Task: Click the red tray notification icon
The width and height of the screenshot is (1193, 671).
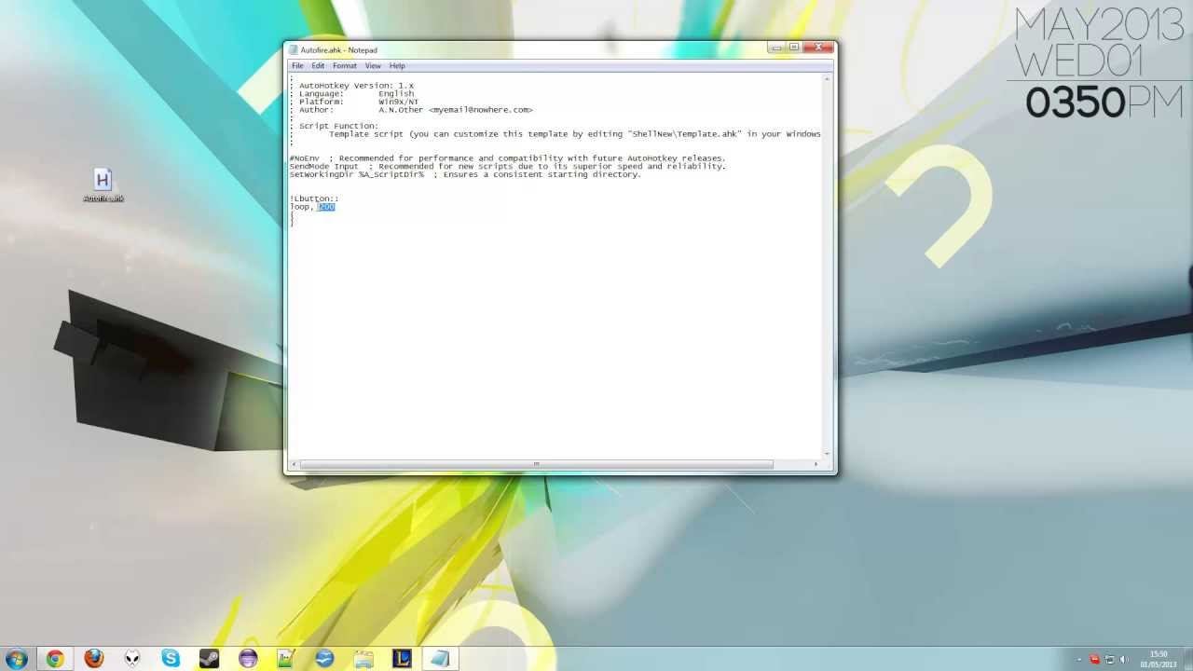Action: coord(1094,660)
